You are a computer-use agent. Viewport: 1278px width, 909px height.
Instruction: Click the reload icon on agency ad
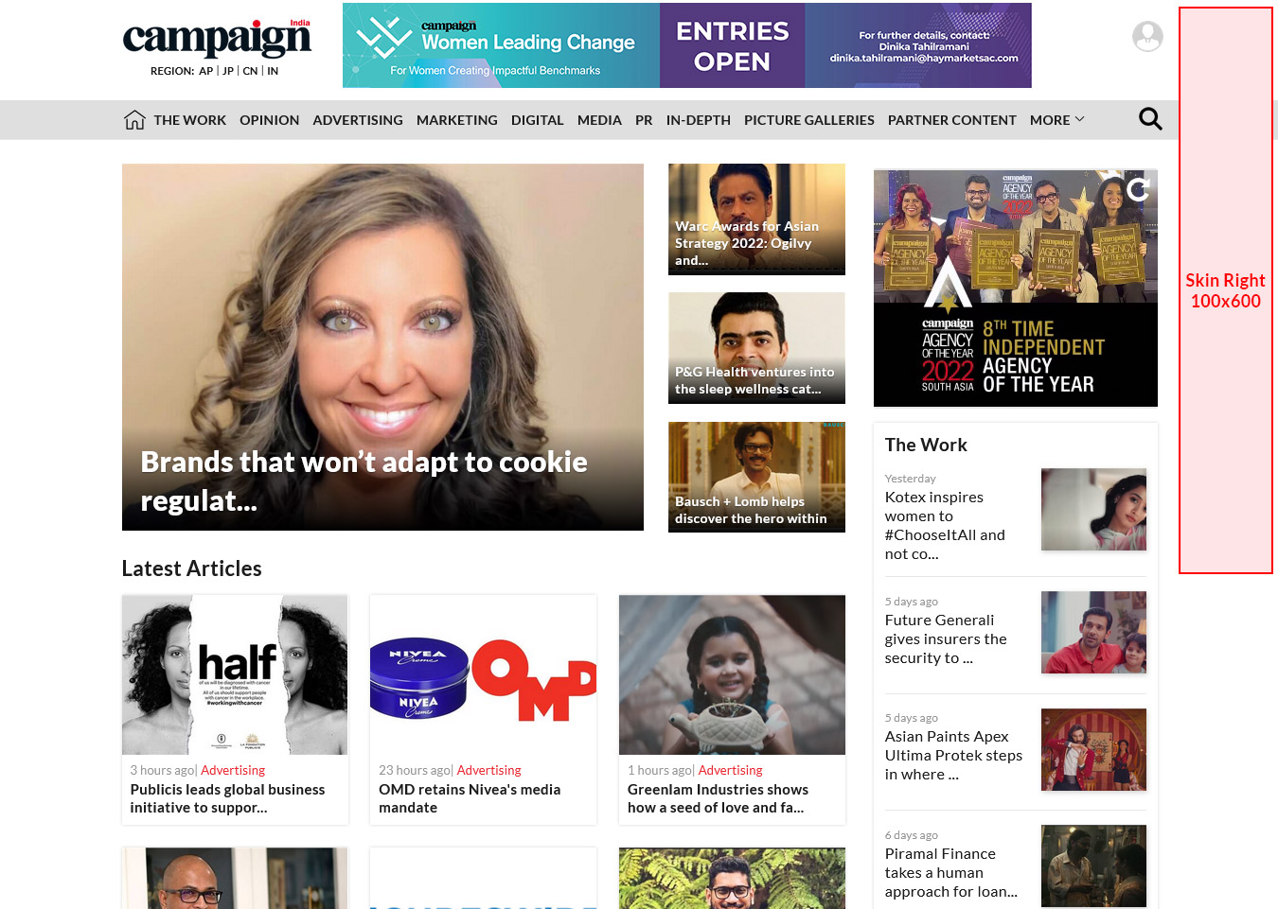[1139, 189]
